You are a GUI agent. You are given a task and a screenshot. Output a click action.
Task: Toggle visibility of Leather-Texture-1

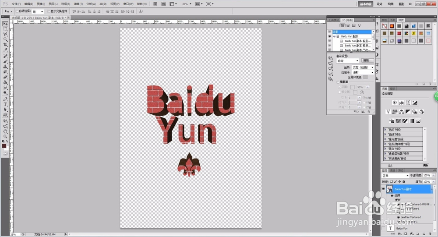point(398,217)
